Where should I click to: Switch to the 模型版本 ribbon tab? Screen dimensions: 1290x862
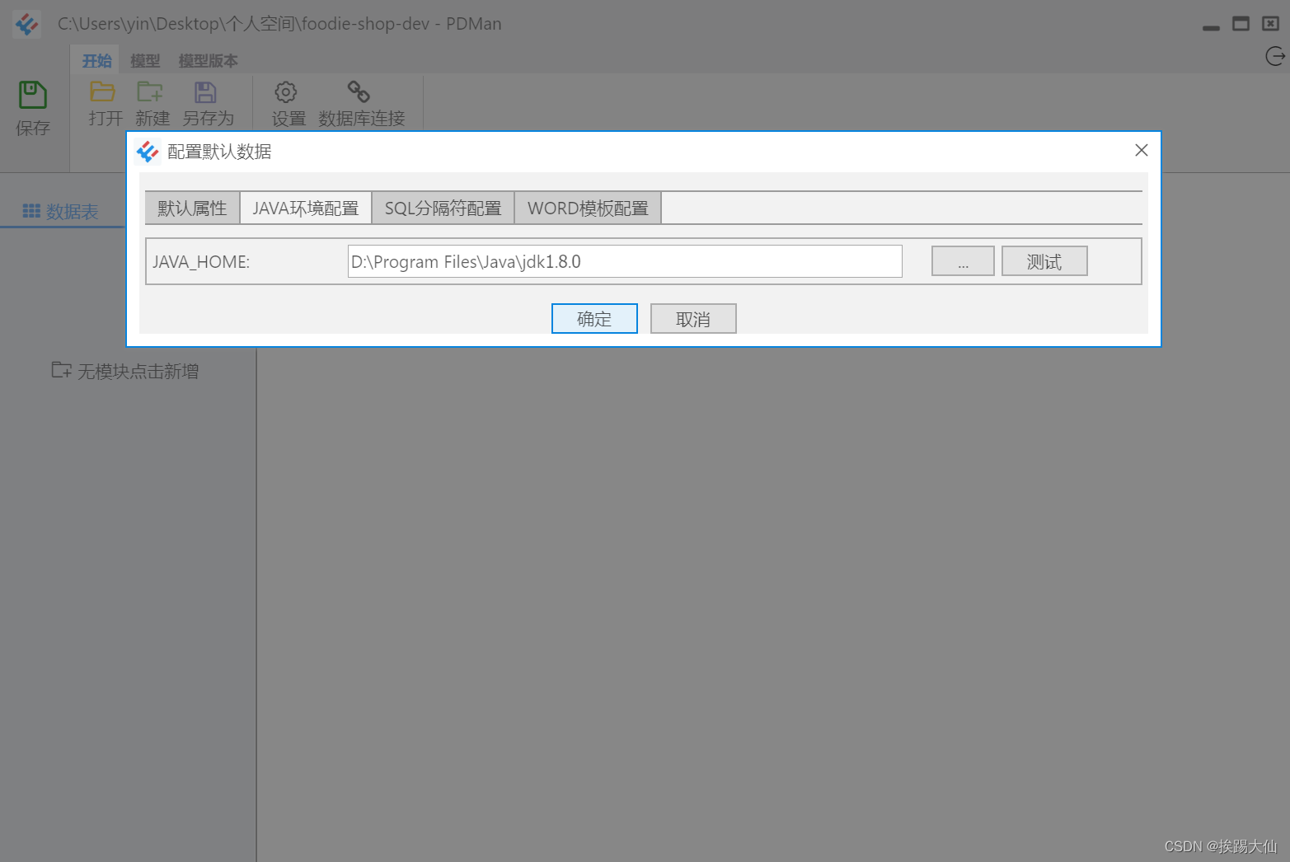pyautogui.click(x=208, y=59)
